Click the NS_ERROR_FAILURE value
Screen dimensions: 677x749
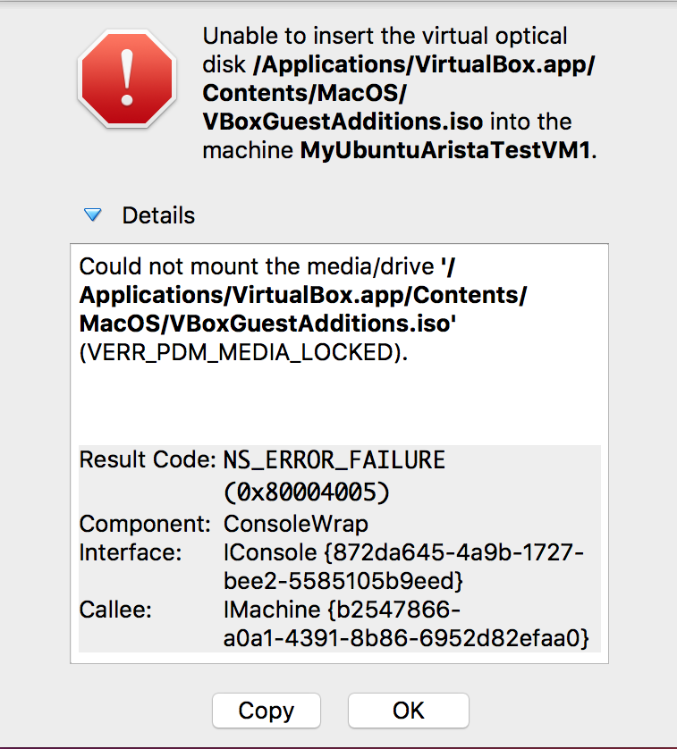click(x=334, y=460)
